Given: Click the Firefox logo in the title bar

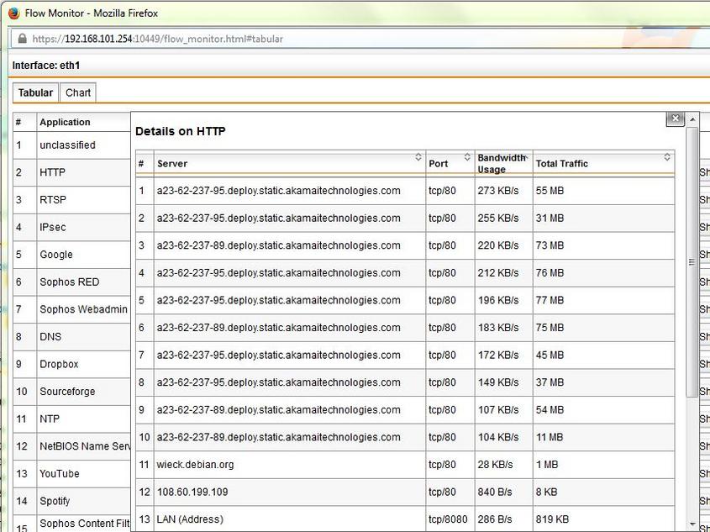Looking at the screenshot, I should pyautogui.click(x=14, y=13).
